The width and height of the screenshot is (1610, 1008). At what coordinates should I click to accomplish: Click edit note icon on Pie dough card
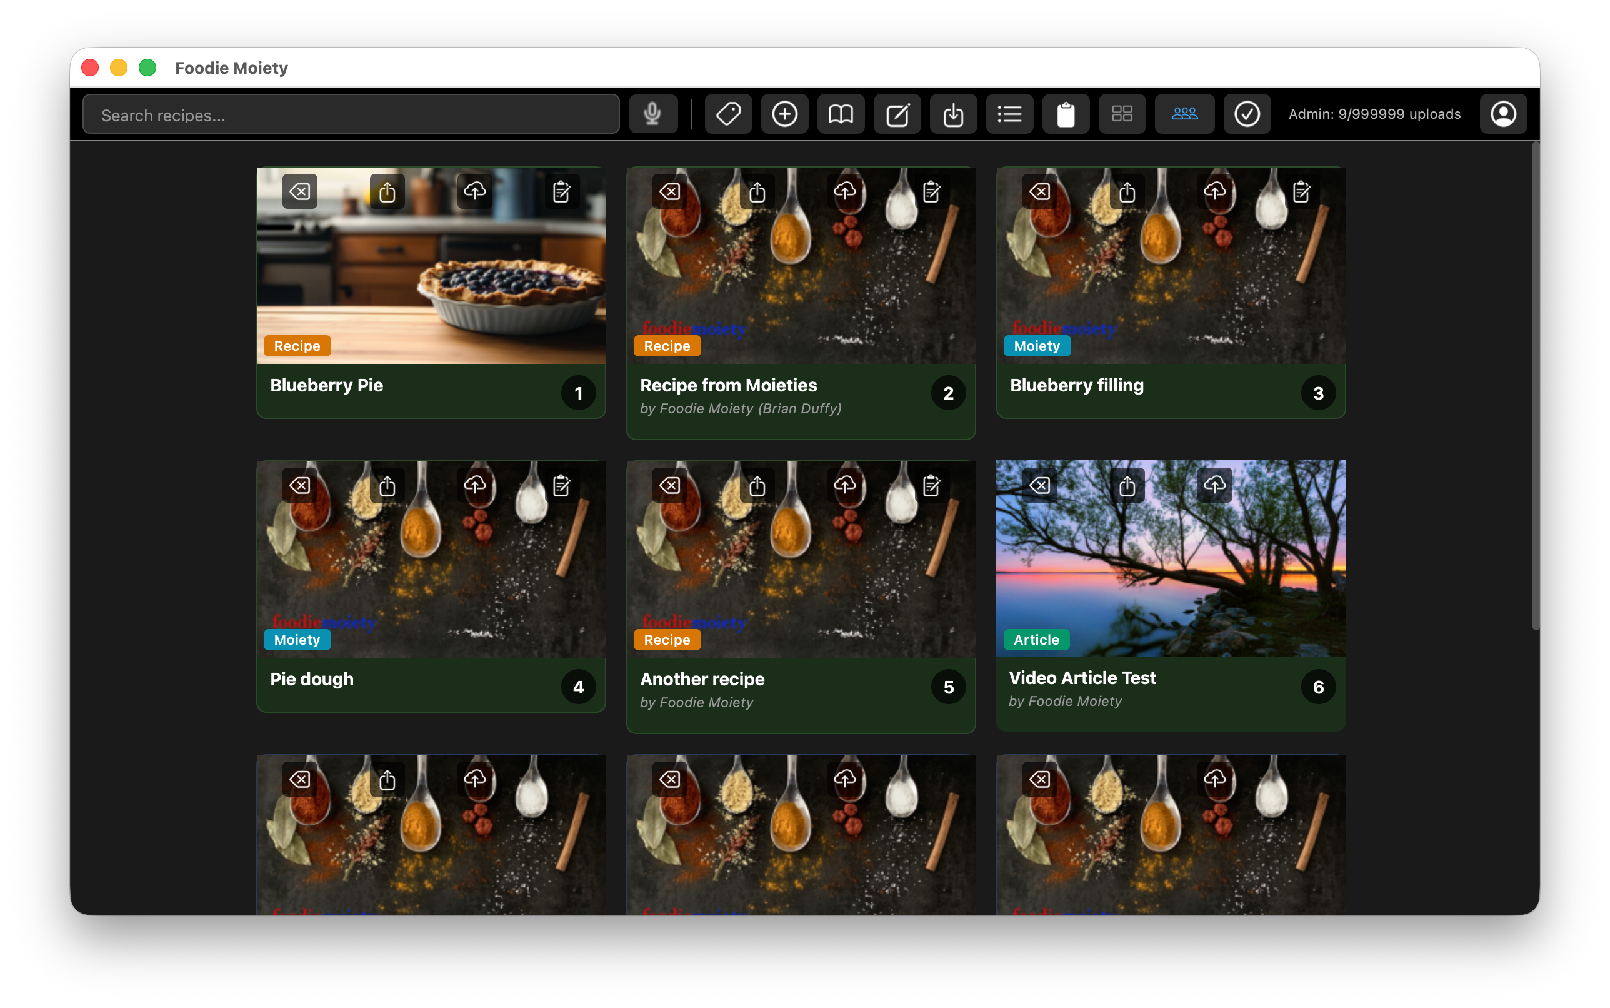(x=561, y=485)
